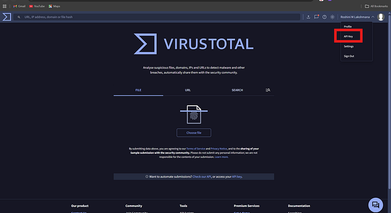Select Profile from the account menu
The height and width of the screenshot is (213, 391).
point(347,26)
